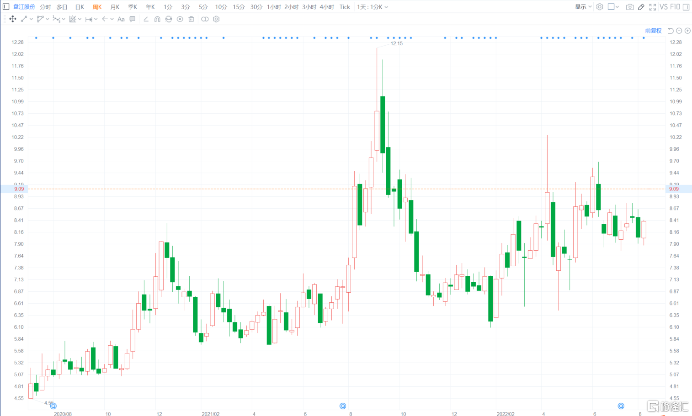Open the 显示 display dropdown
Image resolution: width=692 pixels, height=416 pixels.
(x=583, y=7)
